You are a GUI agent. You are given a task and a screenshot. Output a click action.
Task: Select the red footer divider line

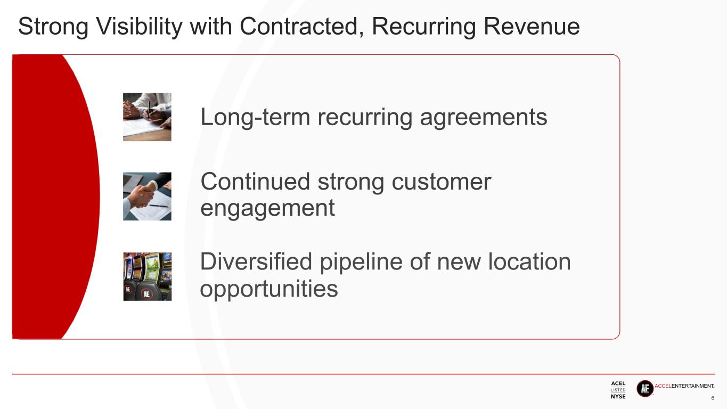(363, 374)
